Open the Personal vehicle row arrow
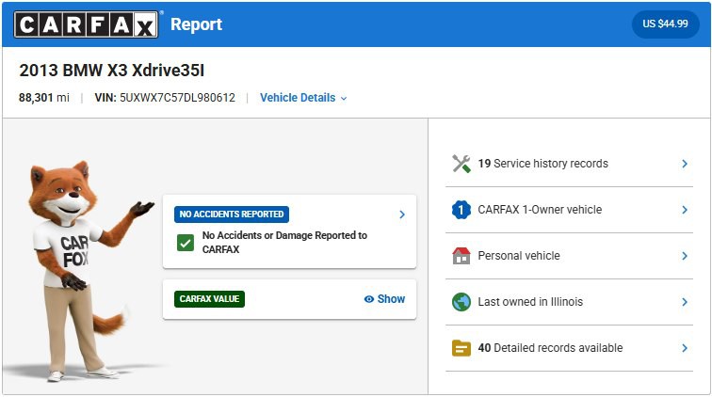This screenshot has width=712, height=397. [x=685, y=256]
